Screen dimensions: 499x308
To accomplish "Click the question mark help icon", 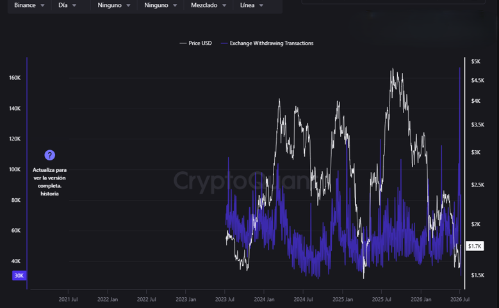I will click(x=50, y=155).
